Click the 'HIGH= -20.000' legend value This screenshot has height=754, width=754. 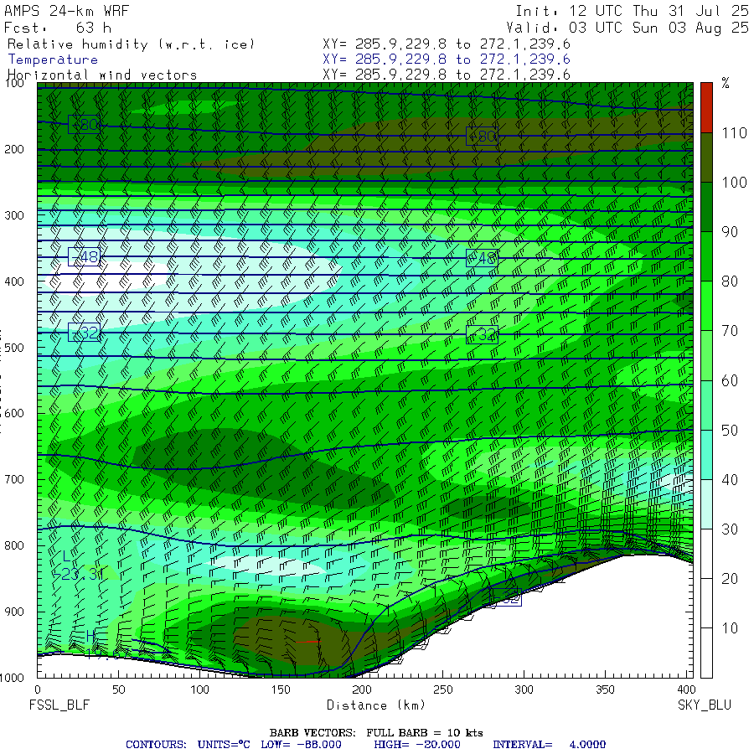coord(417,745)
